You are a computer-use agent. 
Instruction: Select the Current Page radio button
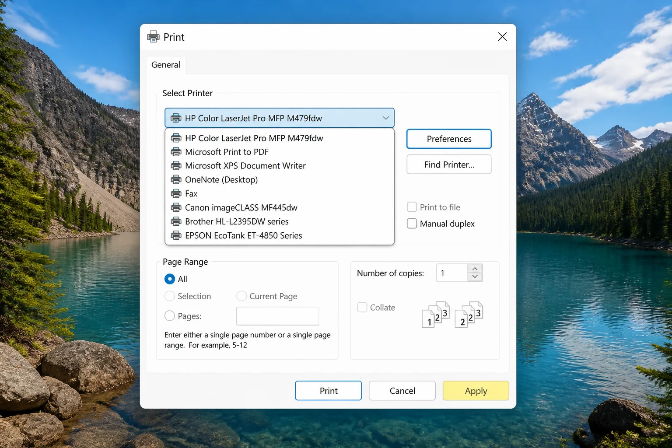[x=241, y=296]
